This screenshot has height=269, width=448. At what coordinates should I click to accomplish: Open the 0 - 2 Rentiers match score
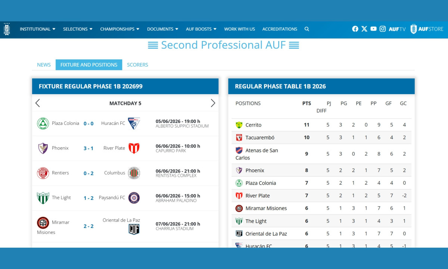88,173
